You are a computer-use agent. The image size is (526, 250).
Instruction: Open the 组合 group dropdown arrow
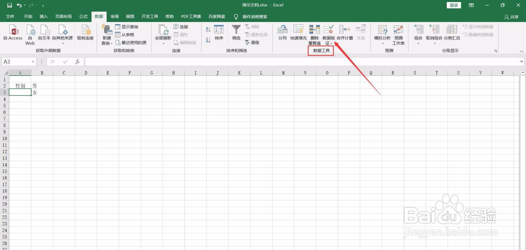coord(418,43)
